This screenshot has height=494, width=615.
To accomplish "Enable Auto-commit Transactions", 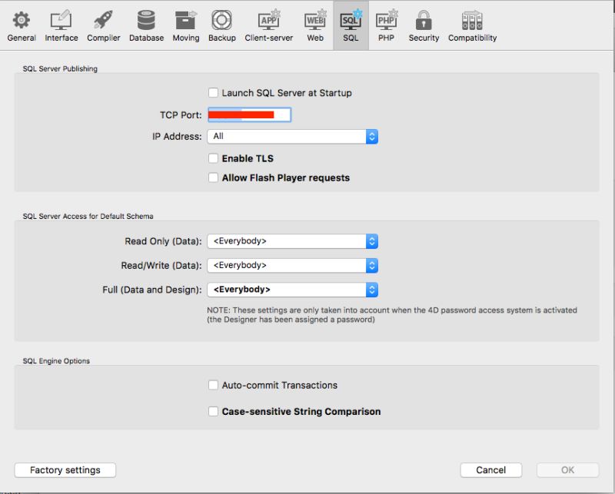I will [213, 385].
